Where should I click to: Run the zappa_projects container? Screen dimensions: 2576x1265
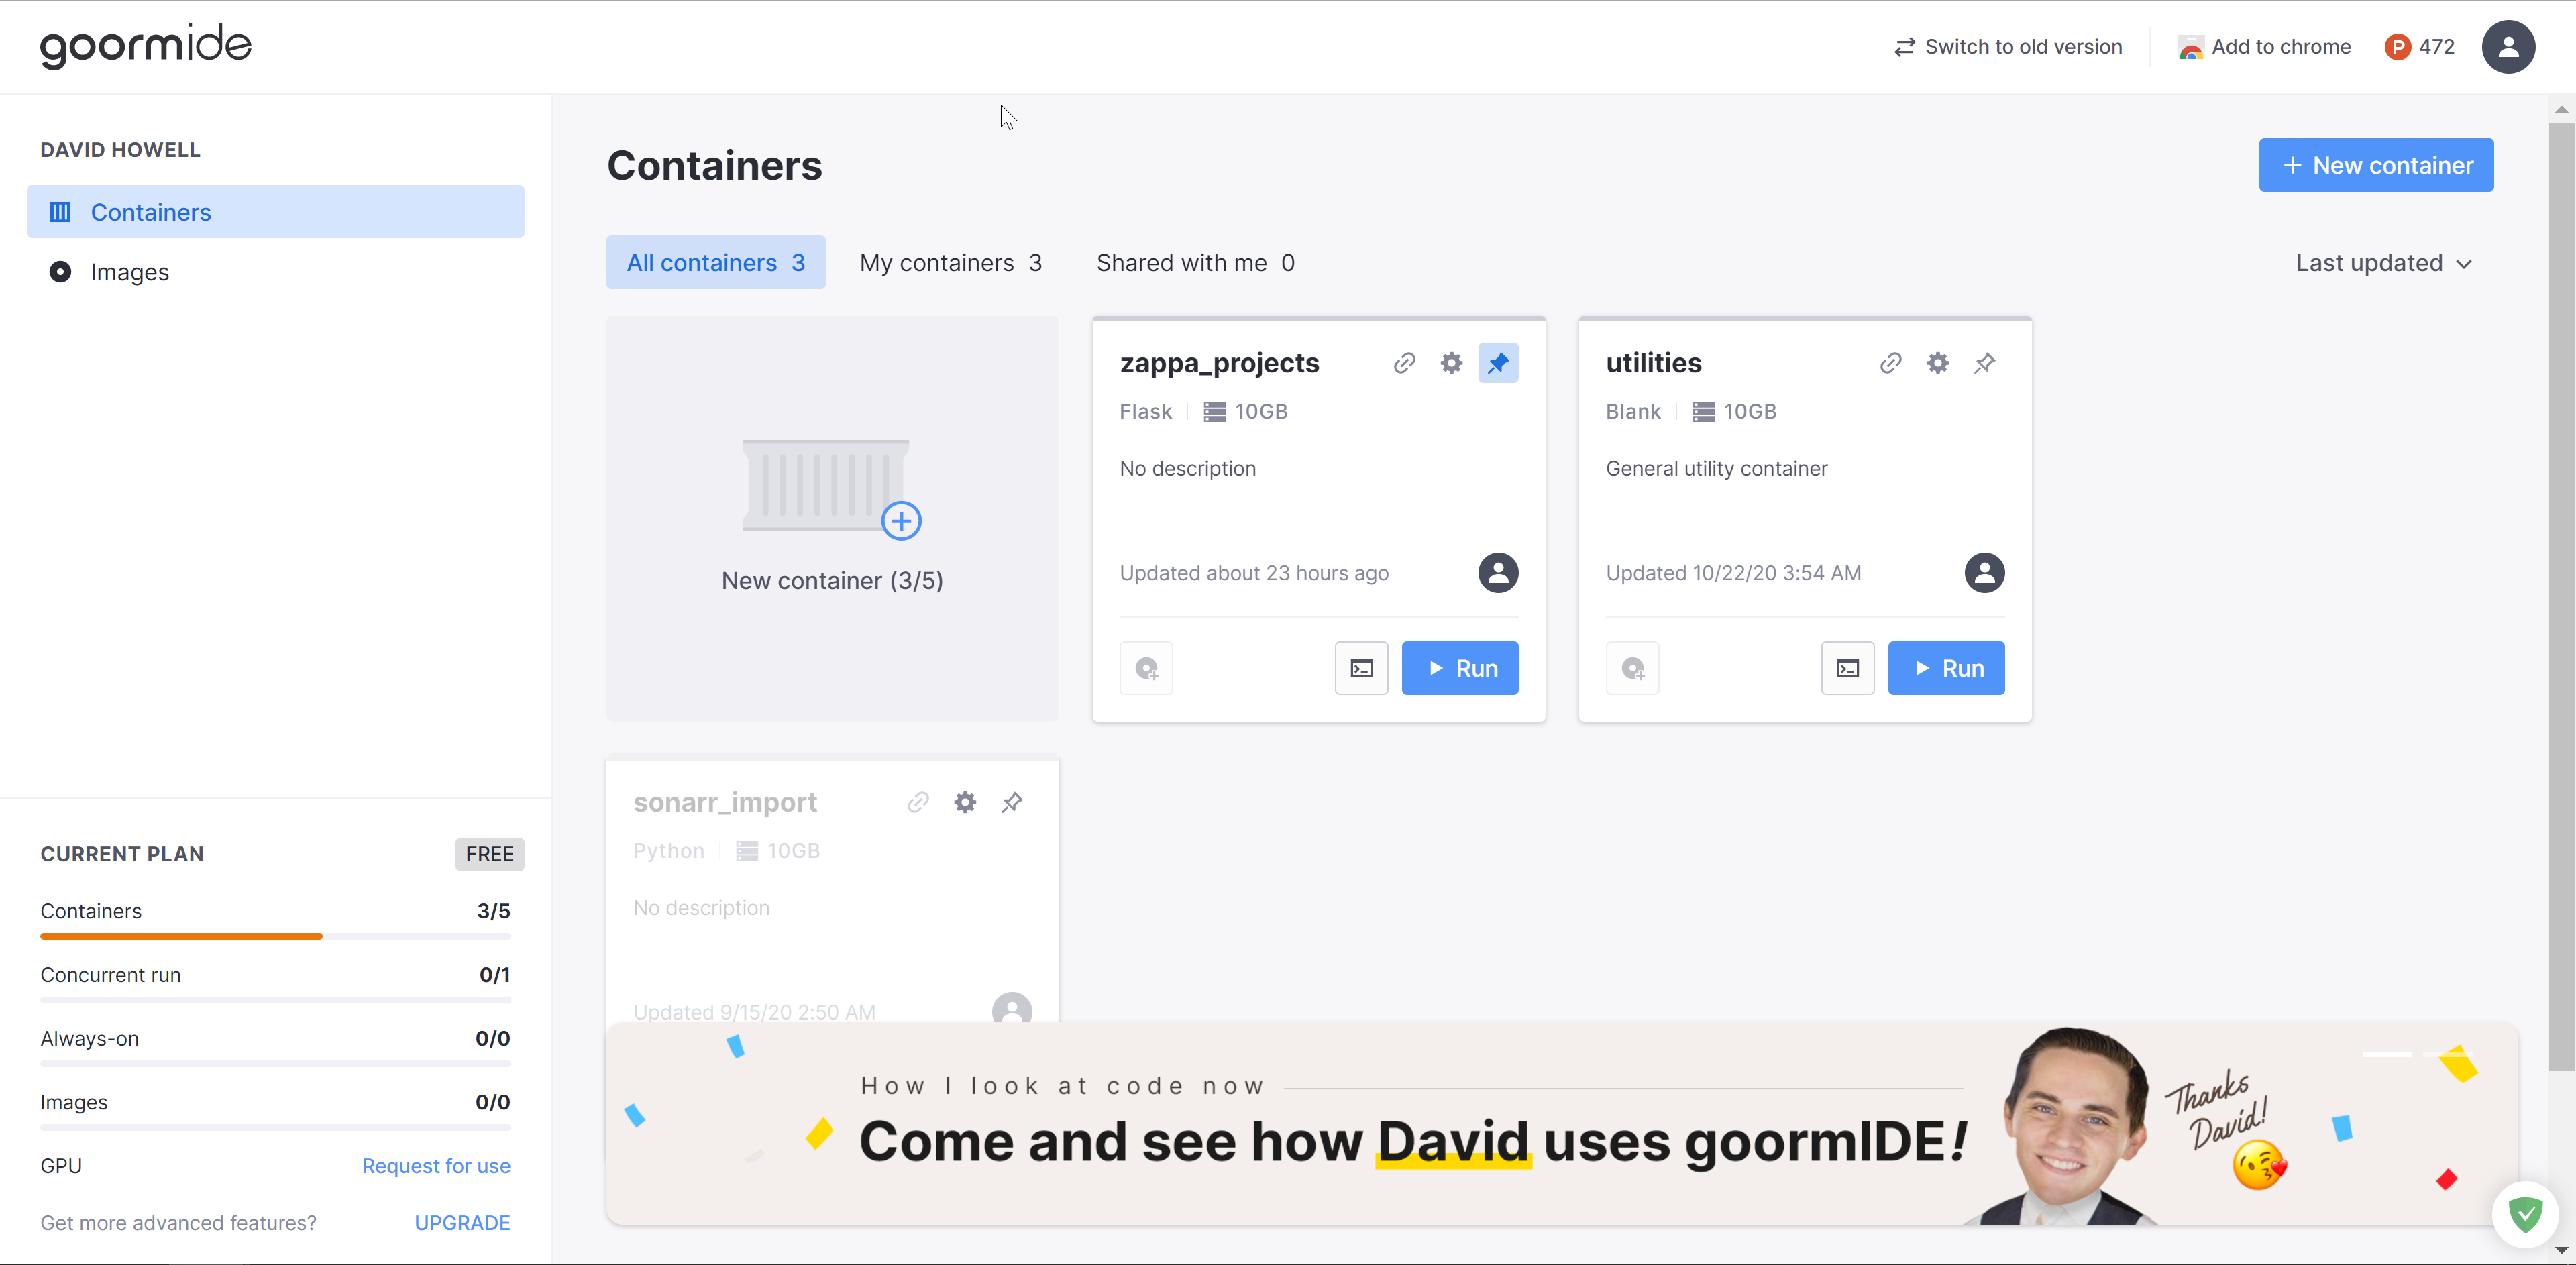pyautogui.click(x=1459, y=668)
